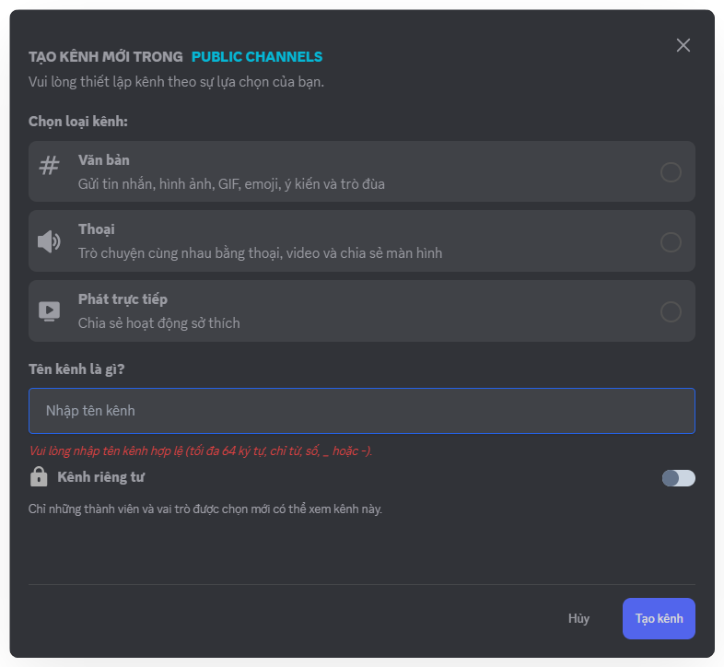Click the description 'Chia sẻ hoạt động sở thích'
The image size is (724, 667).
click(x=158, y=323)
